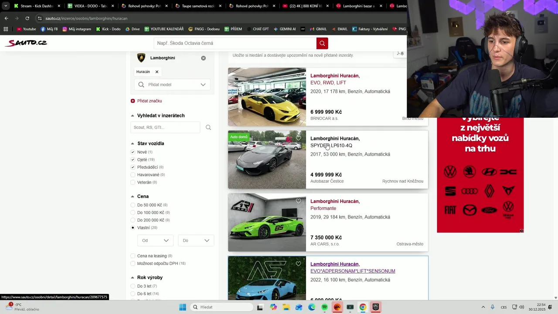Click the Přidat značku link

[x=150, y=101]
